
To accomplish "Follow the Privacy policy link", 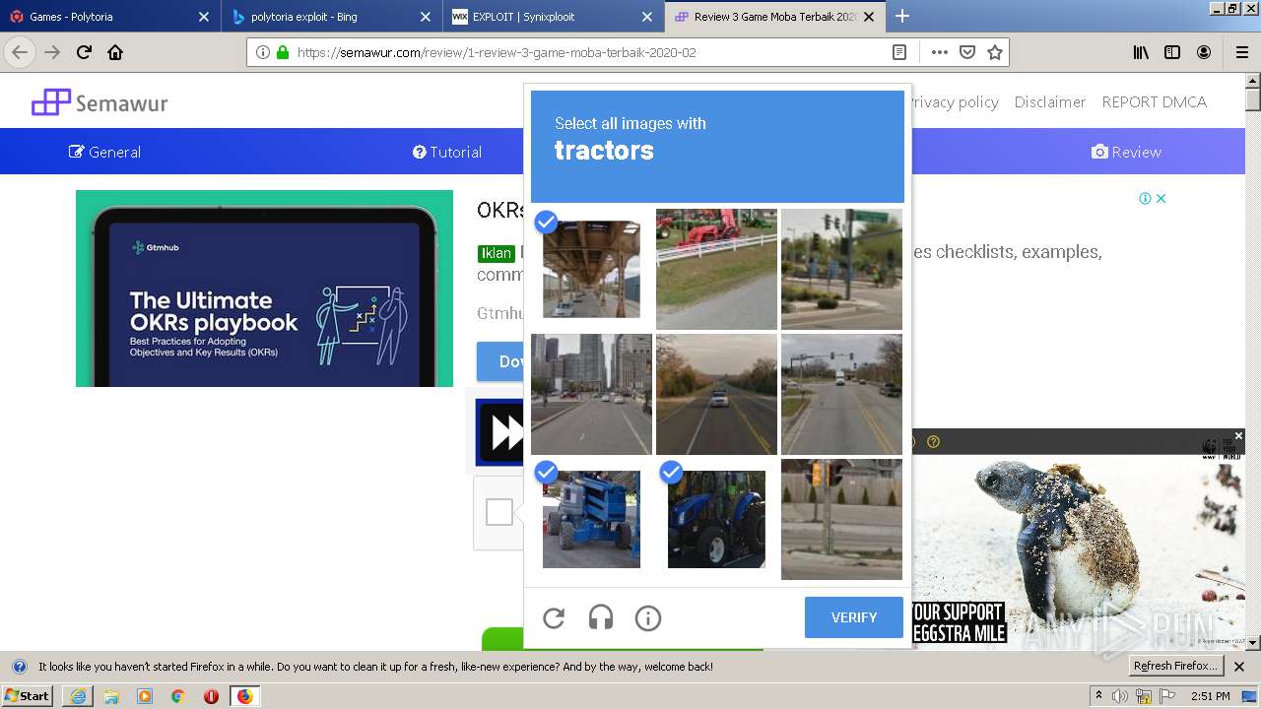I will point(955,101).
